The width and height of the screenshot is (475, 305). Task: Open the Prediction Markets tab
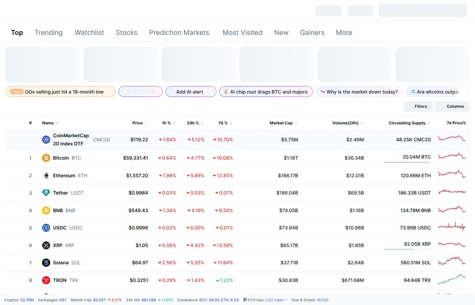tap(179, 33)
